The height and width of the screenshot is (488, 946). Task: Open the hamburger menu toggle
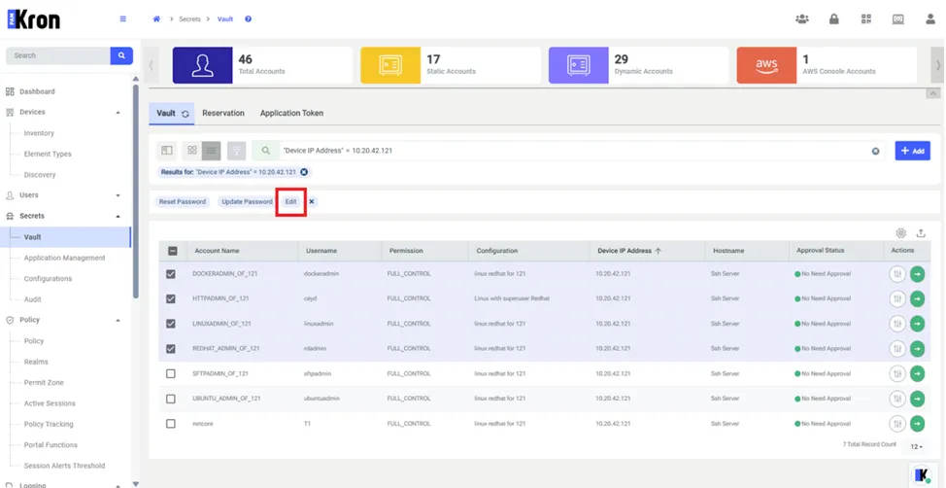tap(123, 18)
